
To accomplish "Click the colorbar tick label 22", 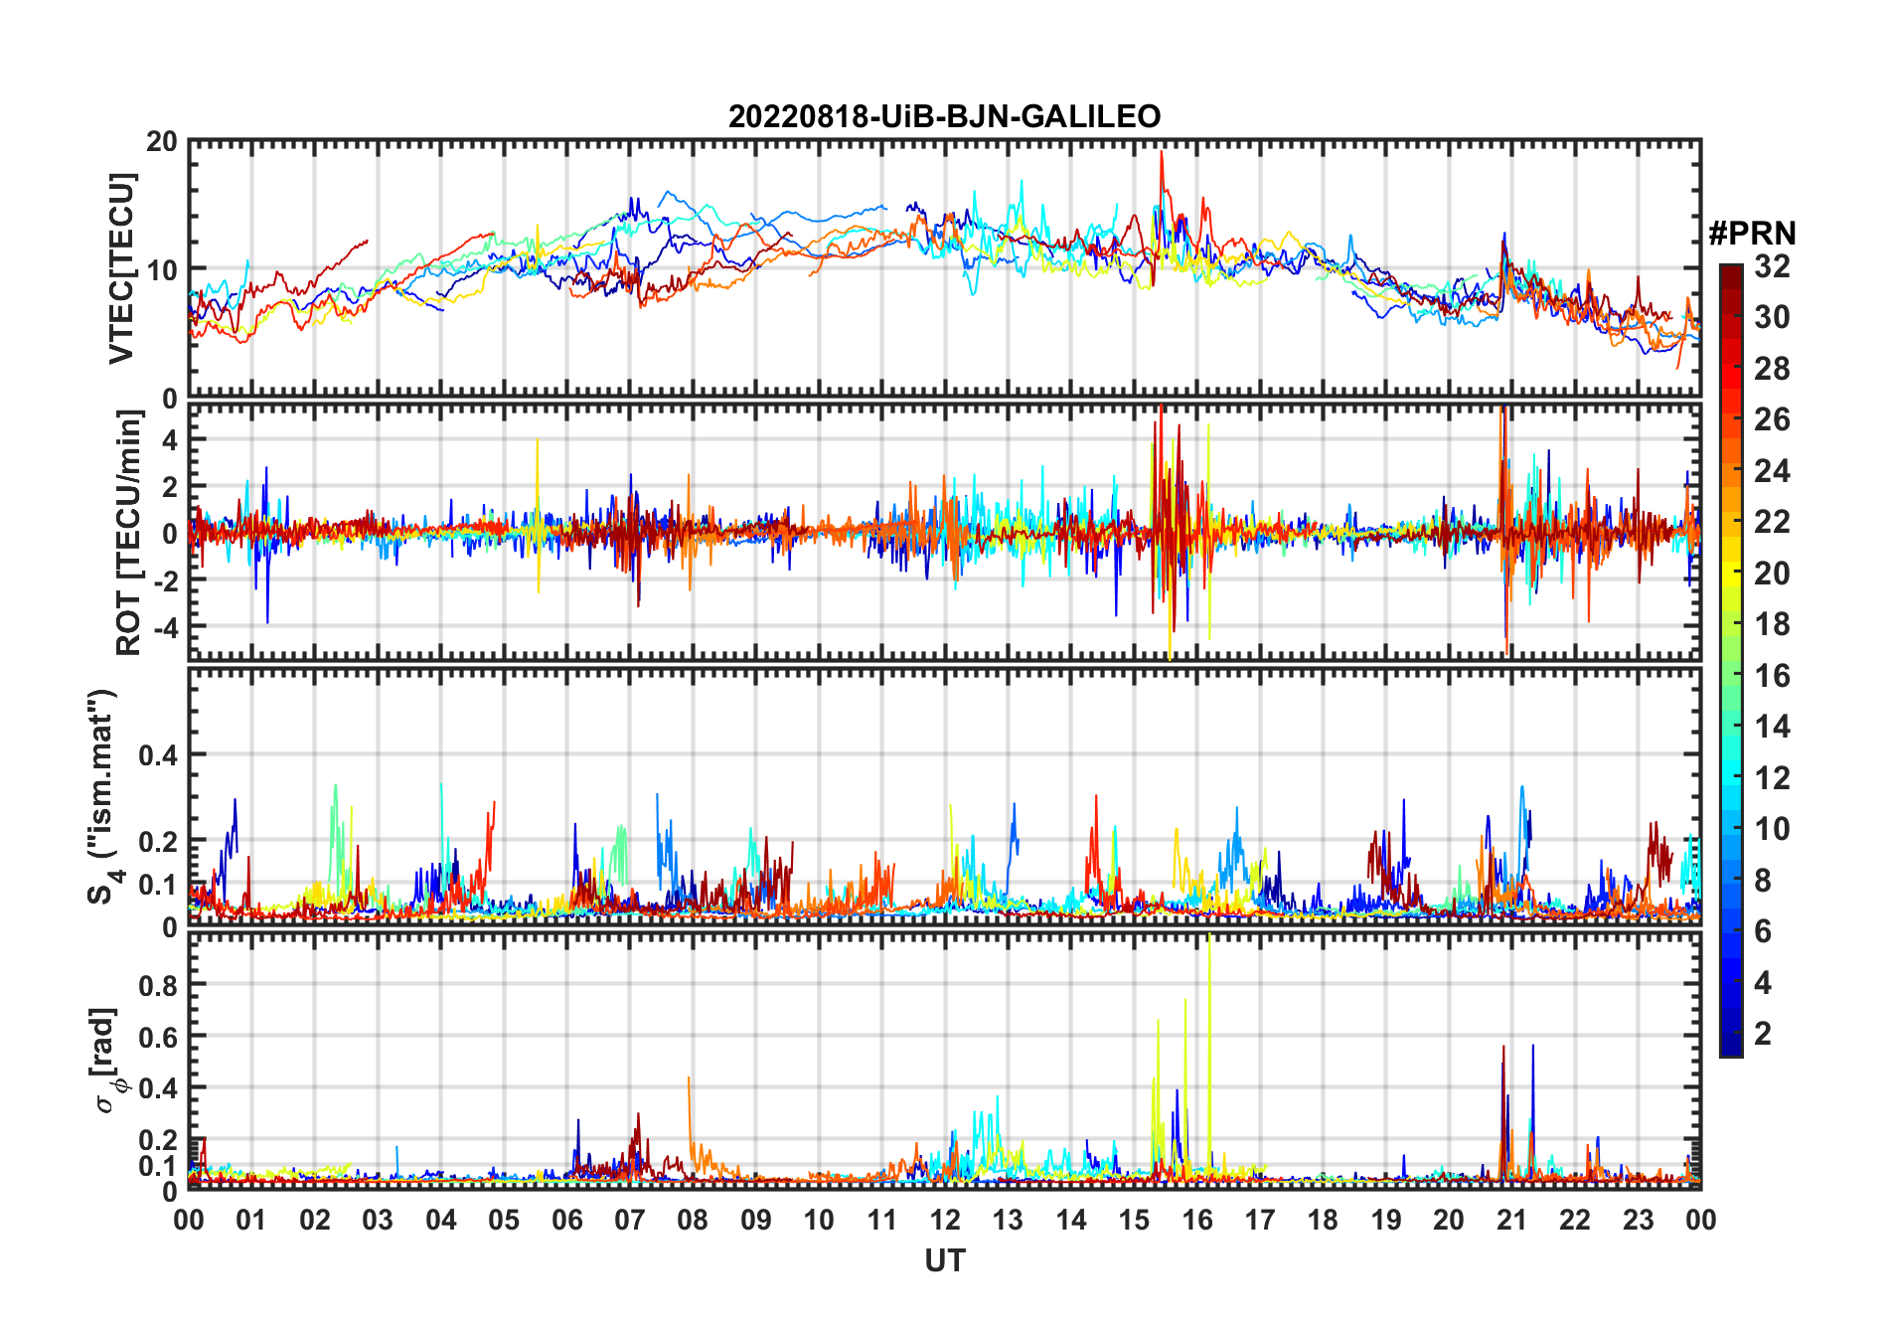I will coord(1772,521).
